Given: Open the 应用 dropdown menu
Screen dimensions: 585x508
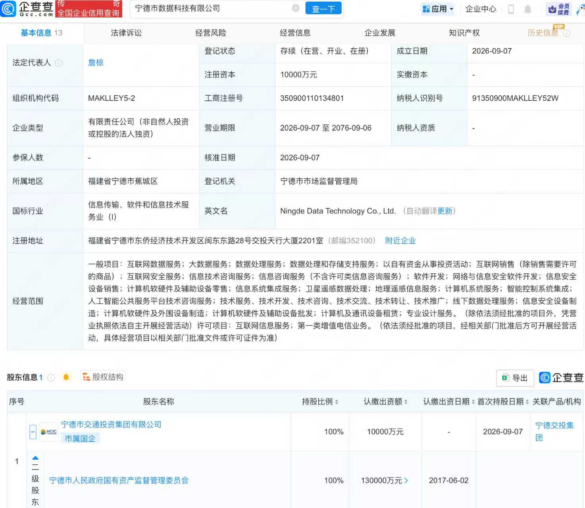Looking at the screenshot, I should point(438,9).
